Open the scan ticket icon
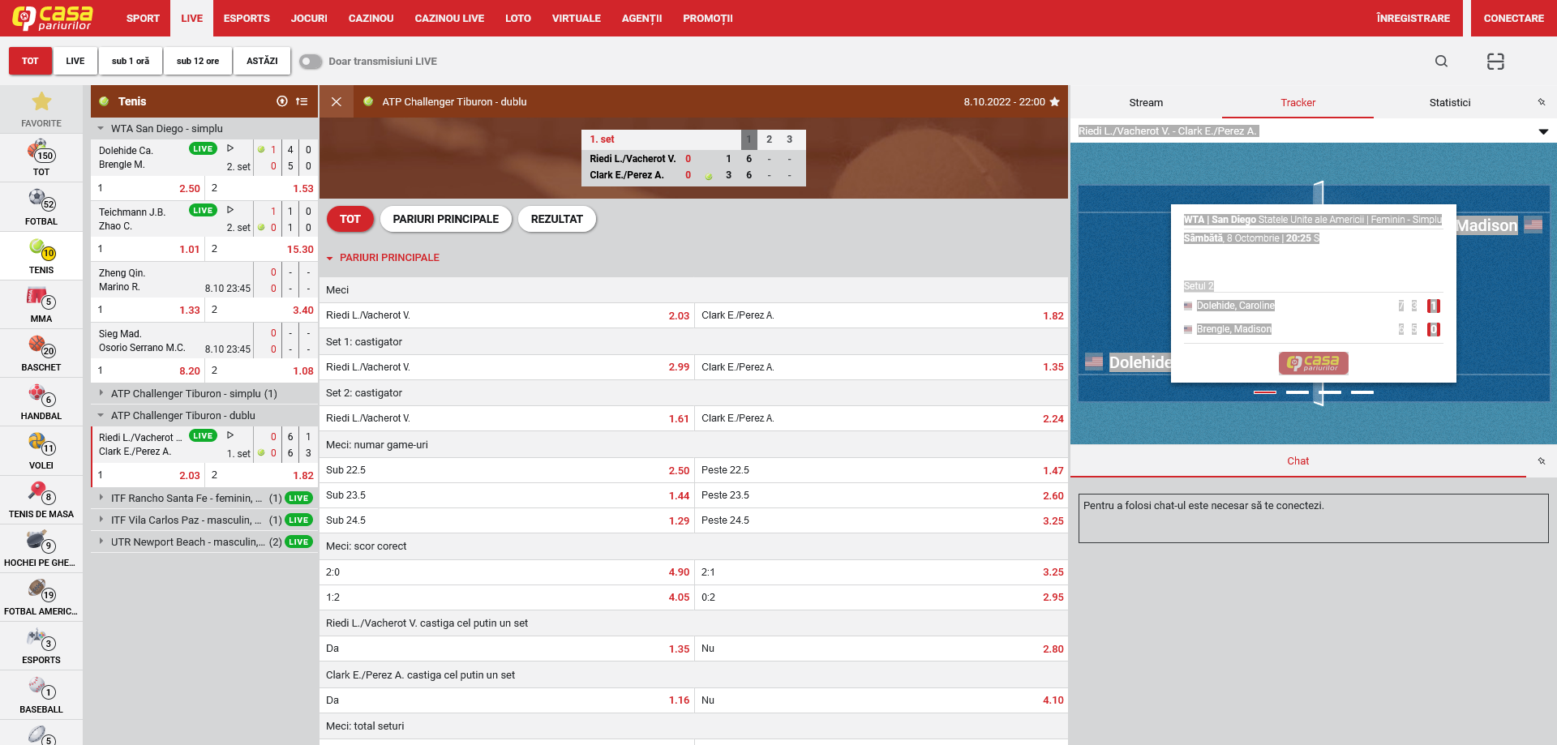Viewport: 1557px width, 745px height. [x=1495, y=61]
